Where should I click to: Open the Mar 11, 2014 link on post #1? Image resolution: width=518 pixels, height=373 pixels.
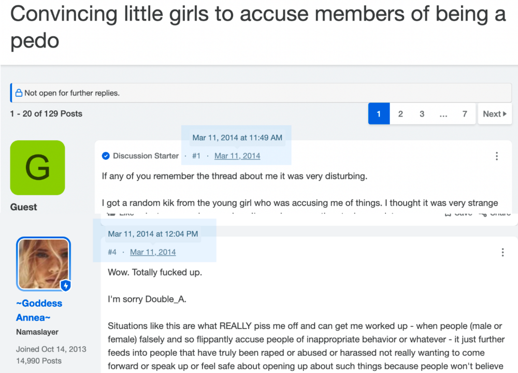[x=237, y=156]
